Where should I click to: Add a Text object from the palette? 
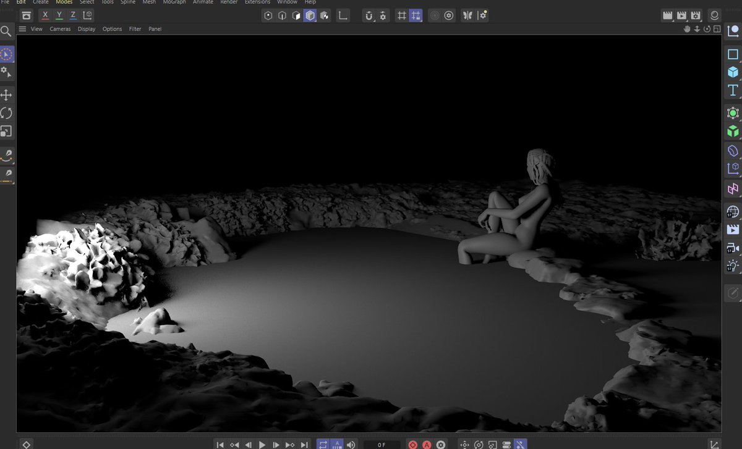pyautogui.click(x=733, y=91)
